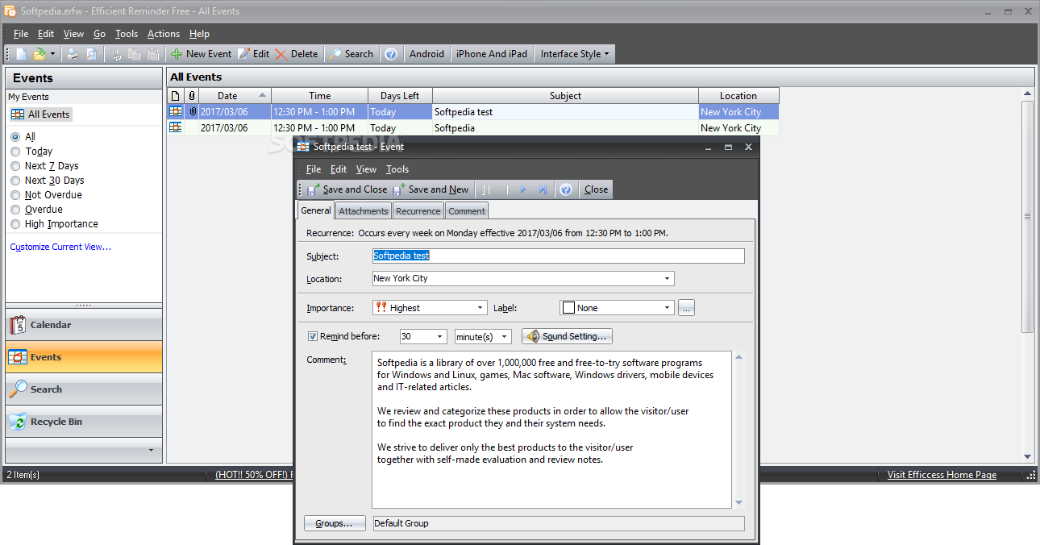Open the Importance dropdown showing Highest
The height and width of the screenshot is (545, 1040).
[480, 308]
